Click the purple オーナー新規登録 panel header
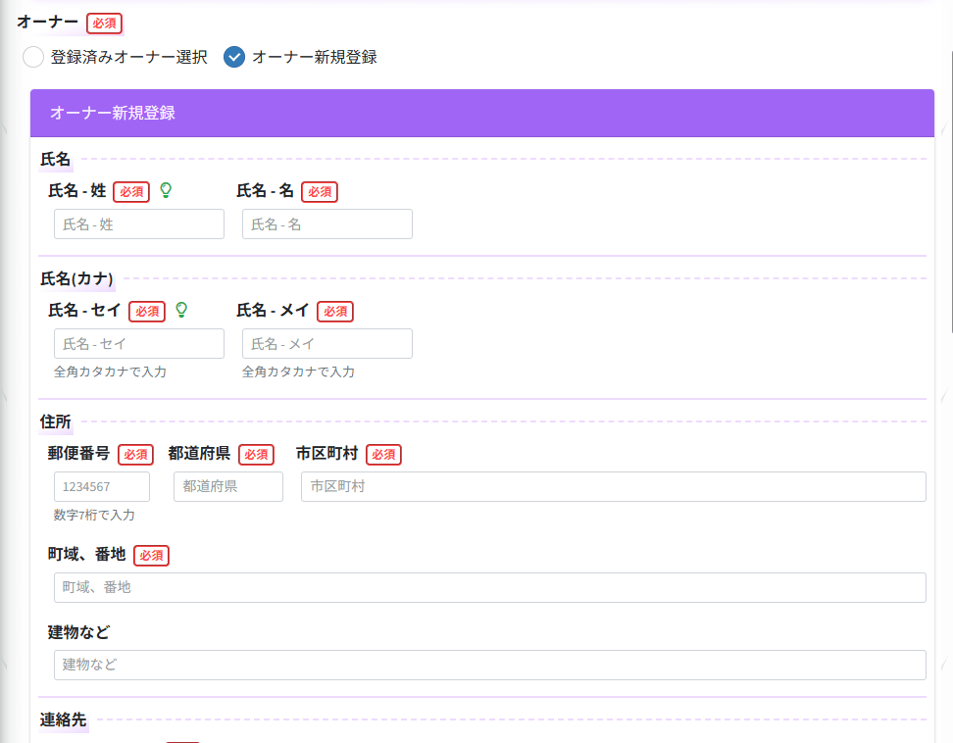Viewport: 953px width, 743px height. [x=481, y=113]
